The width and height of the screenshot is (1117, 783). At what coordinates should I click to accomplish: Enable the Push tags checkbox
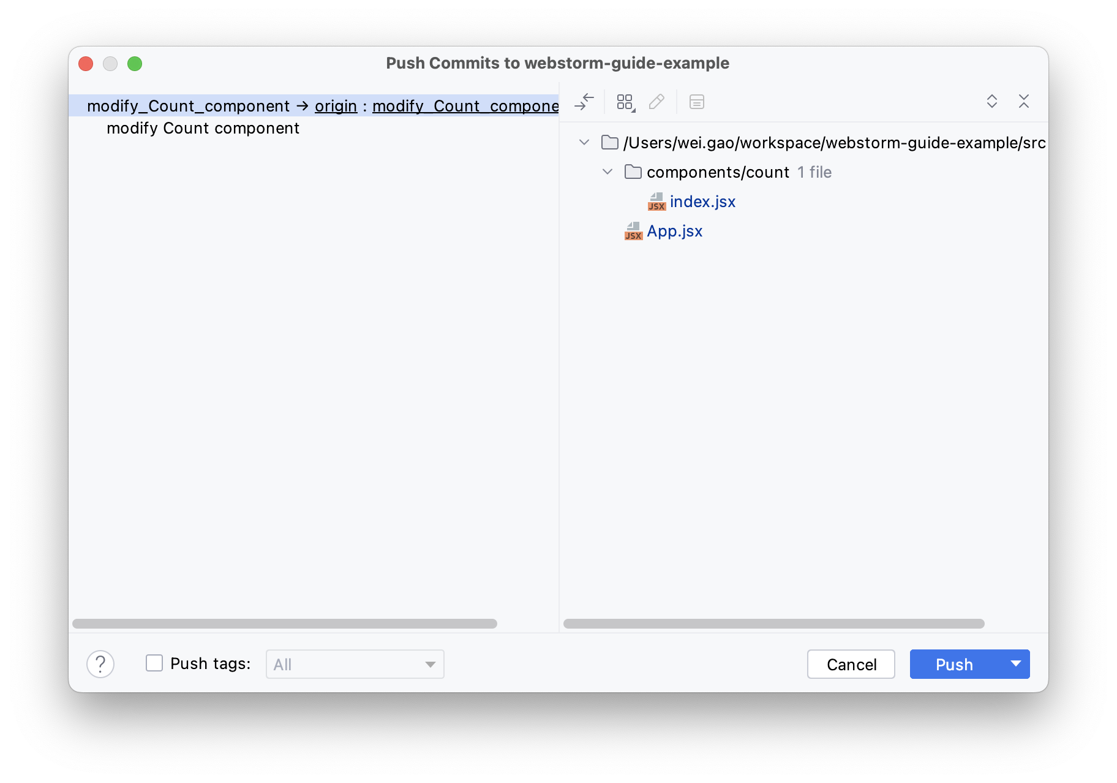154,664
